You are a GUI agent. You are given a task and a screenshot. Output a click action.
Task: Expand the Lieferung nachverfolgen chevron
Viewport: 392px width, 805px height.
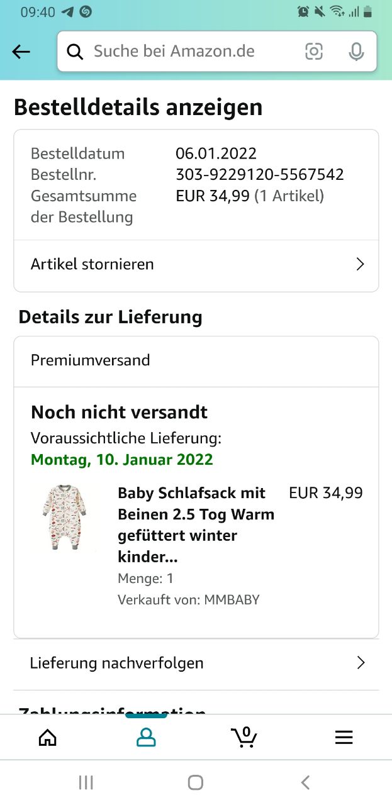pos(361,663)
